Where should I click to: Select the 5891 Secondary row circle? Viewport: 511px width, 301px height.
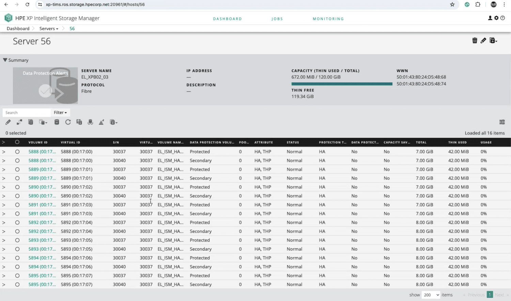coord(17,214)
